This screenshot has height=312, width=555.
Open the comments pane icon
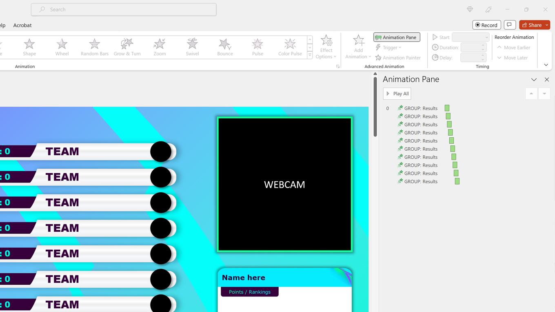click(x=510, y=25)
